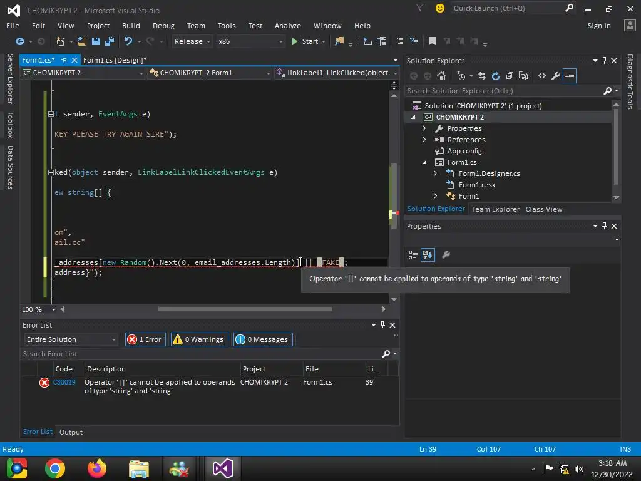Click the Home icon in Solution Explorer
Image resolution: width=641 pixels, height=481 pixels.
pyautogui.click(x=441, y=76)
